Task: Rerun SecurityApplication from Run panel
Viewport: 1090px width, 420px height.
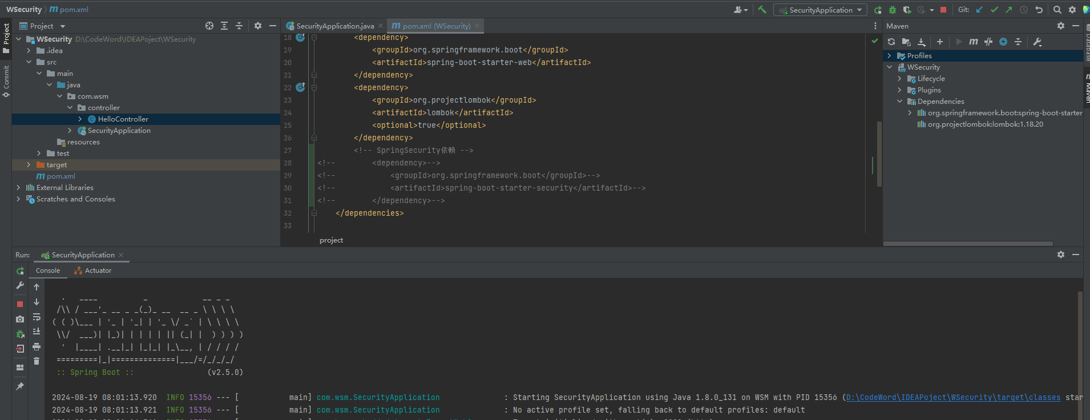Action: pyautogui.click(x=20, y=271)
